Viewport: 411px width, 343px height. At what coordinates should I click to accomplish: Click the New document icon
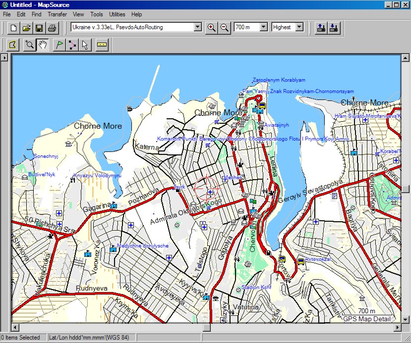coord(13,28)
